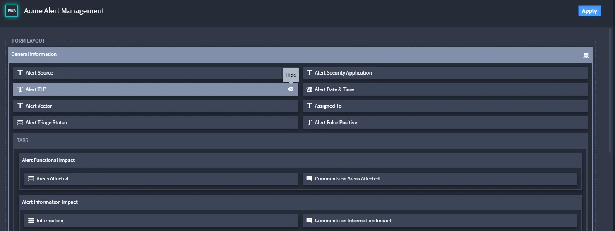Click the calendar icon of Alert Date & Time
The height and width of the screenshot is (231, 615).
point(309,89)
